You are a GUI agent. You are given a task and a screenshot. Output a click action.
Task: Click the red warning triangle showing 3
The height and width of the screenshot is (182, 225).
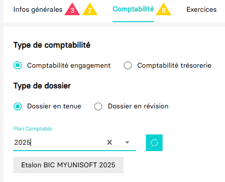(x=72, y=10)
